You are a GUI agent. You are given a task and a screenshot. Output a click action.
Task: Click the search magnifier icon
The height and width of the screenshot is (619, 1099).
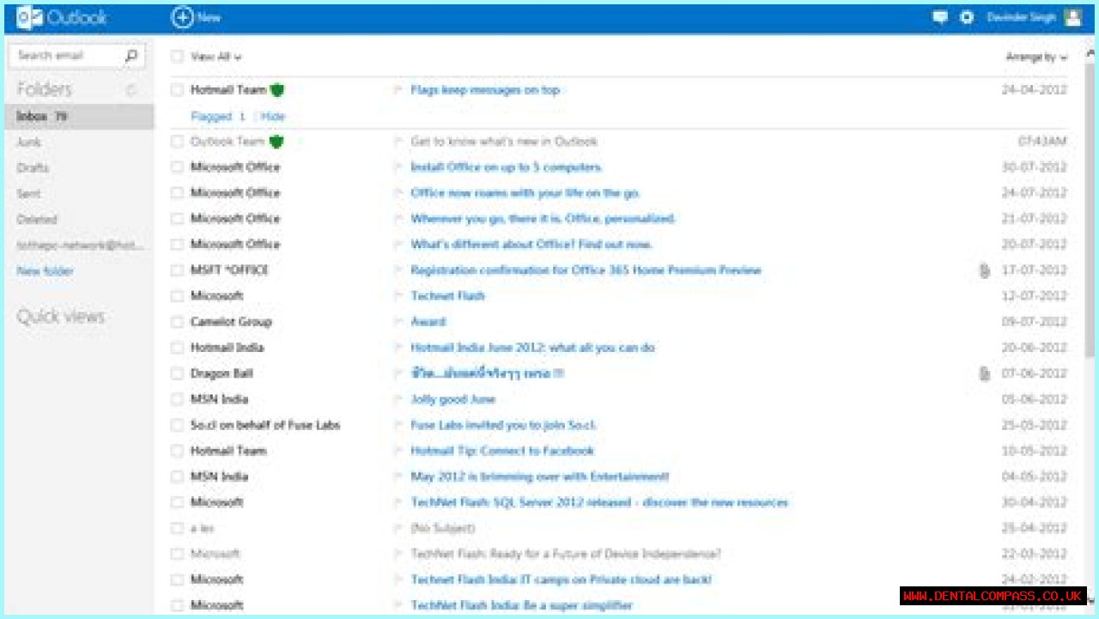pos(131,56)
